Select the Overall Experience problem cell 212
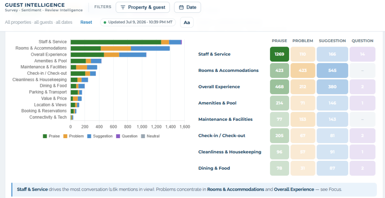Screen dimensions: 385x198 pos(303,87)
